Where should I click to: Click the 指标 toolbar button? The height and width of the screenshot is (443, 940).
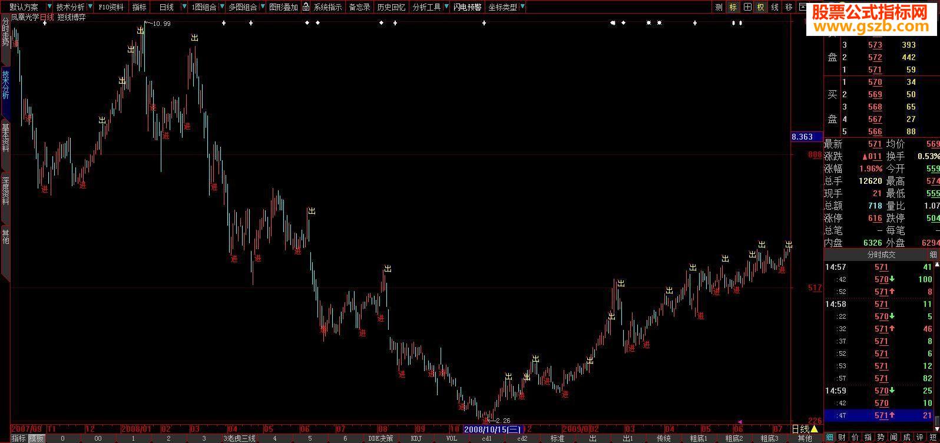pyautogui.click(x=140, y=7)
